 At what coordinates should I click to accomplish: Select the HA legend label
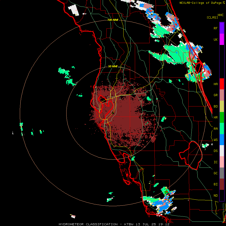pos(215,84)
